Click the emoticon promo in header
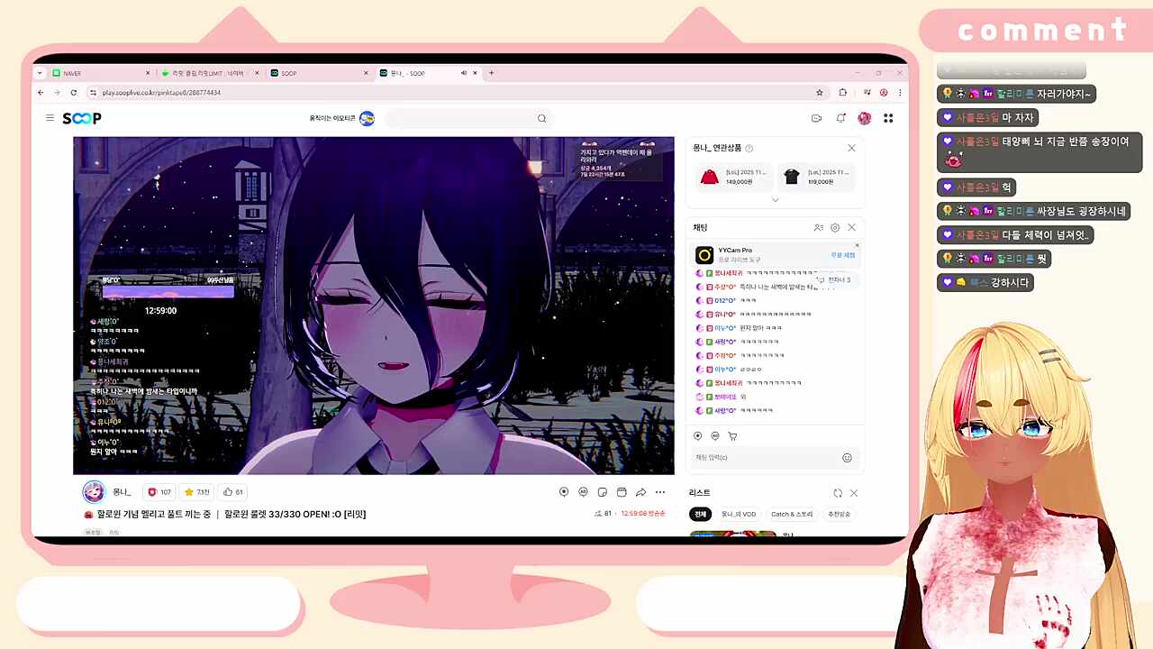Viewport: 1153px width, 649px height. click(x=341, y=118)
